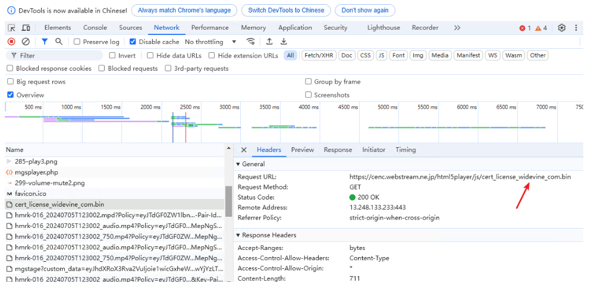
Task: Sort requests by Name column arrow
Action: 228,150
